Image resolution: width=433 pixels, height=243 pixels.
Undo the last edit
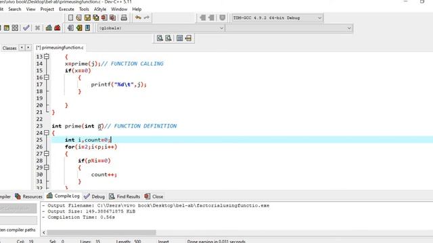(138, 18)
